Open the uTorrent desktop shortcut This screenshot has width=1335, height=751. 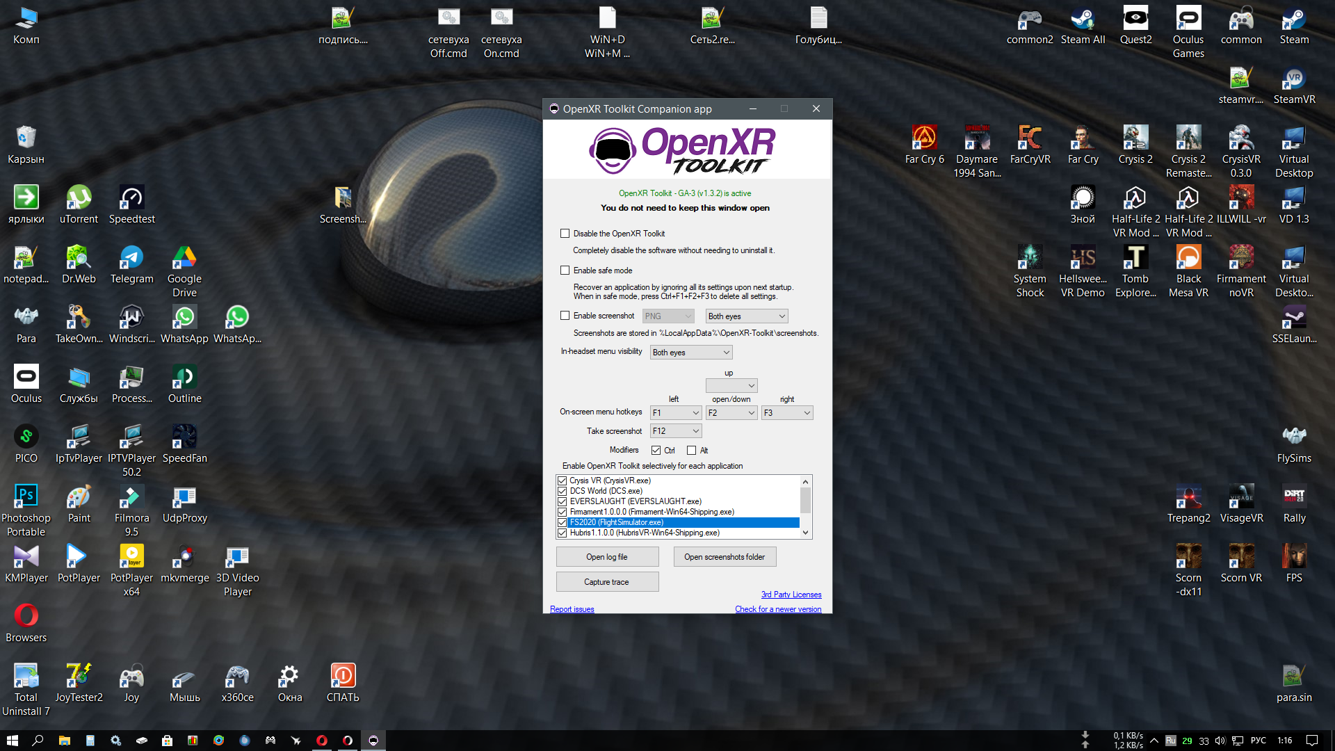click(x=79, y=198)
